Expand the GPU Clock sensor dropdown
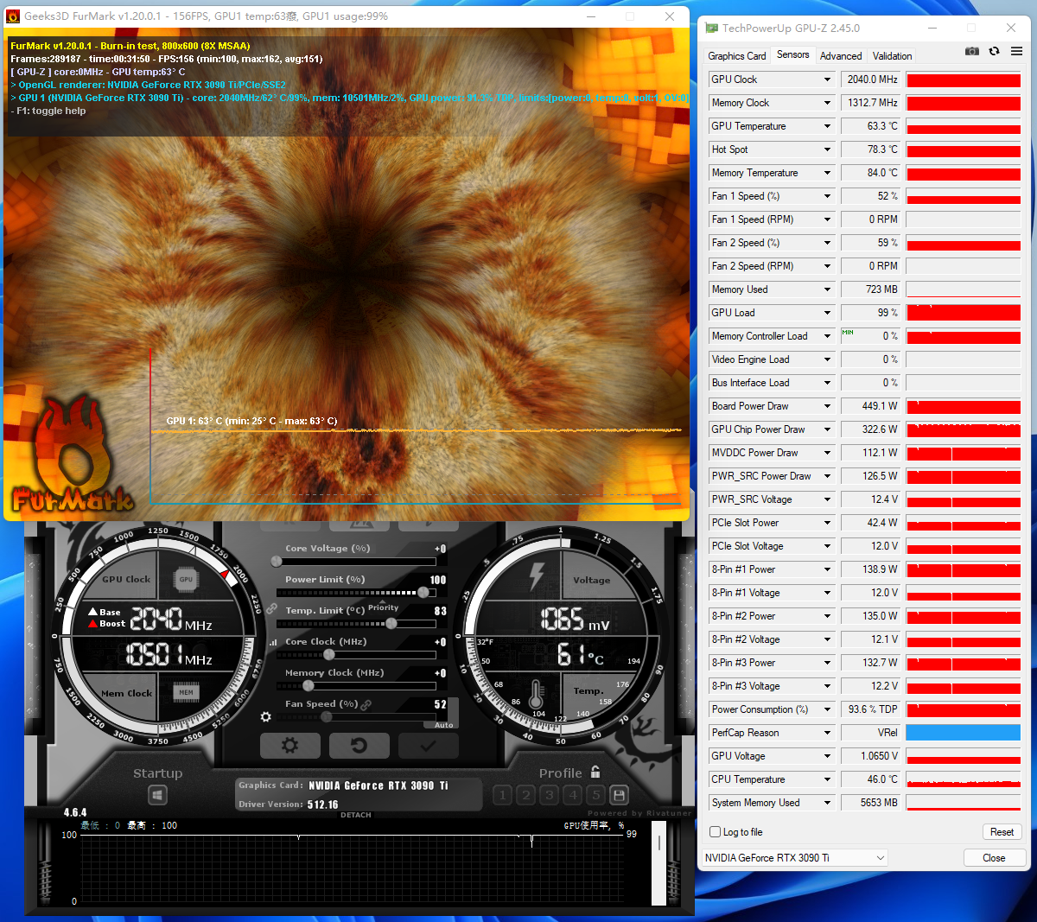Image resolution: width=1037 pixels, height=922 pixels. (x=827, y=79)
